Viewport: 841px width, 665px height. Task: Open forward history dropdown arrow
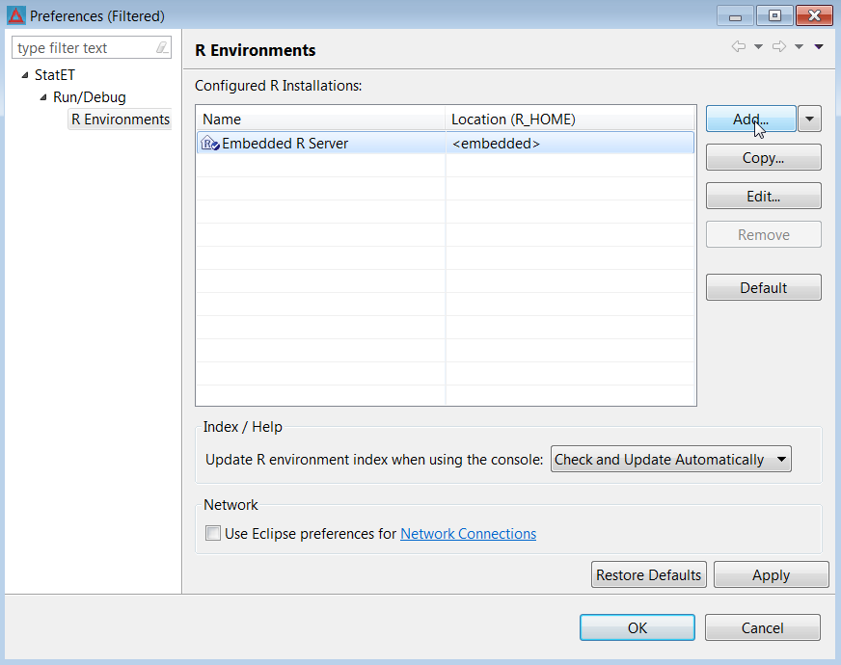799,46
